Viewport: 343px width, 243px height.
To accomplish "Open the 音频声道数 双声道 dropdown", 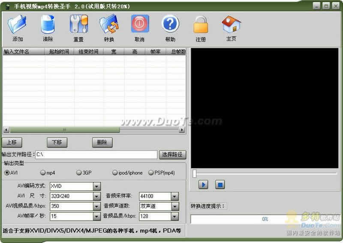I will (175, 206).
